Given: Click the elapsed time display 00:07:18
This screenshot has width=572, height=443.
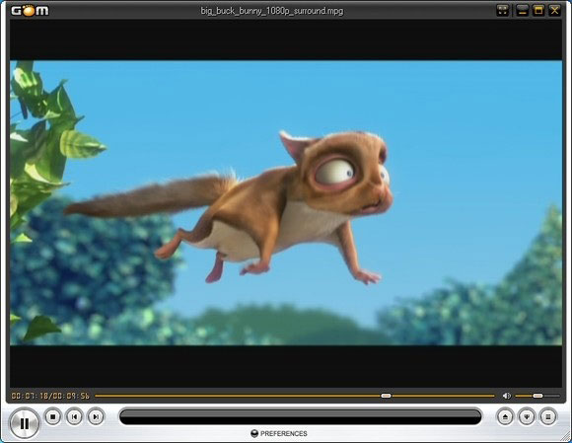Looking at the screenshot, I should pyautogui.click(x=30, y=396).
